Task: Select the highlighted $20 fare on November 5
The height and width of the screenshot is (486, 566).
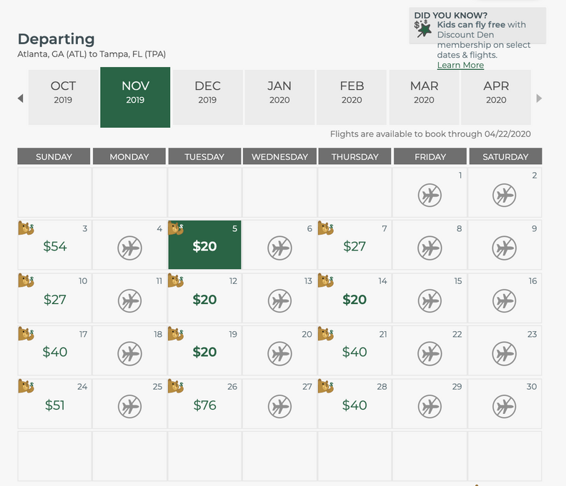Action: tap(204, 246)
